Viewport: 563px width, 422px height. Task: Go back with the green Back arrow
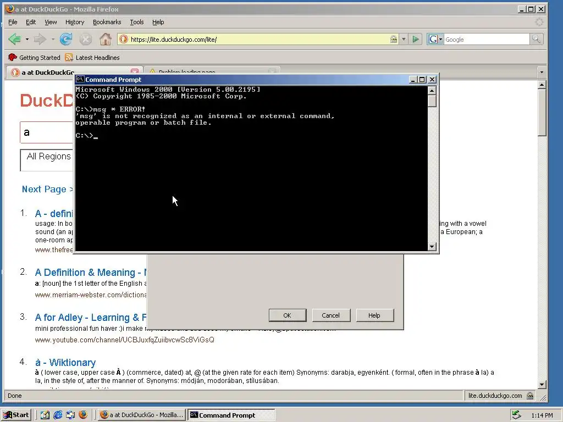[14, 39]
